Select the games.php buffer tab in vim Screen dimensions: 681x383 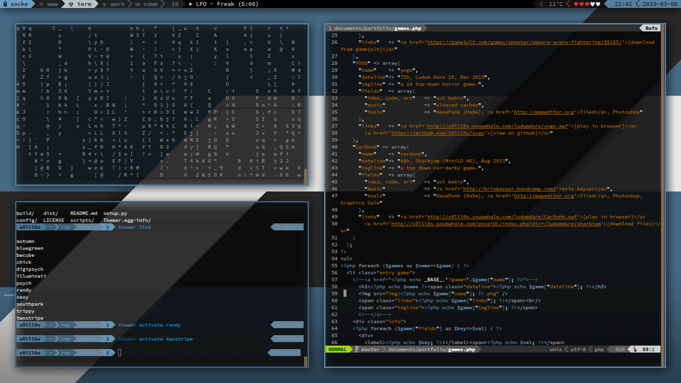coord(377,28)
